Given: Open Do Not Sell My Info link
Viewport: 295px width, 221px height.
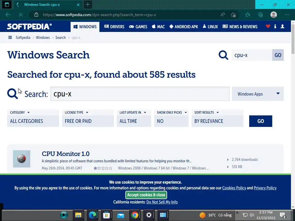Looking at the screenshot, I should 162,202.
